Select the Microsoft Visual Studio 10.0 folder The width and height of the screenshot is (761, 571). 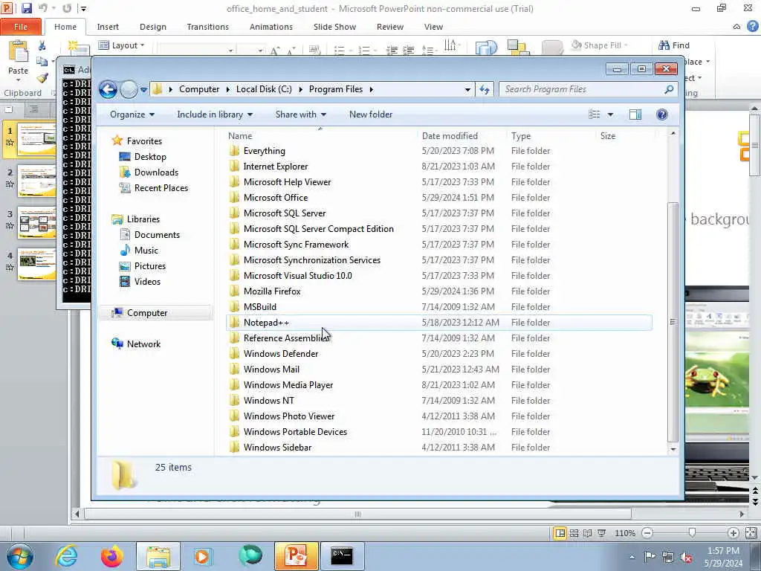pos(439,276)
